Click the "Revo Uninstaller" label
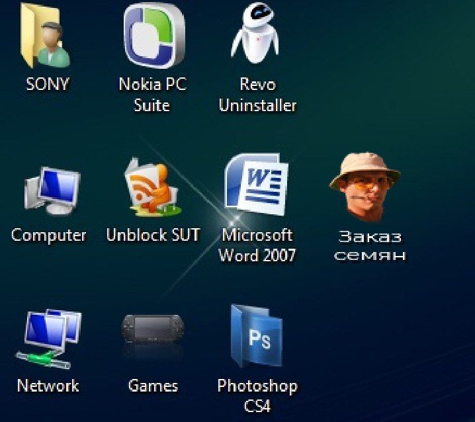475x422 pixels. 258,94
